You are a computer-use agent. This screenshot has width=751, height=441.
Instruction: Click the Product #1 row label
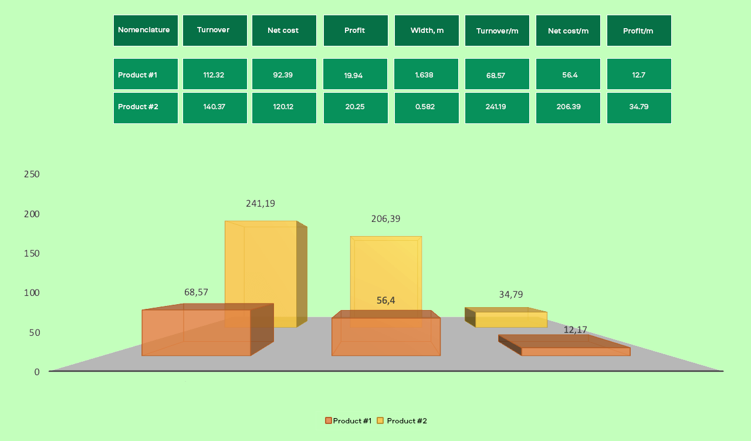coord(146,74)
